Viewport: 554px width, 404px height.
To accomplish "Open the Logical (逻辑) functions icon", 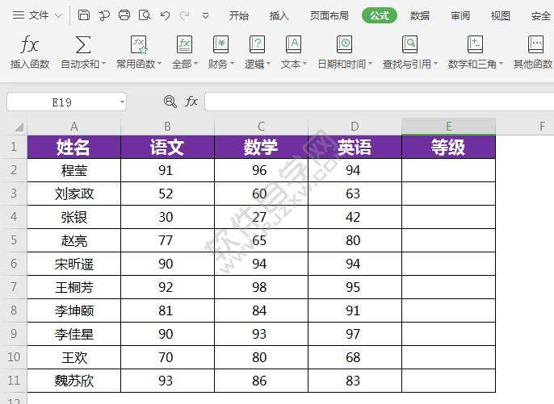I will 257,45.
